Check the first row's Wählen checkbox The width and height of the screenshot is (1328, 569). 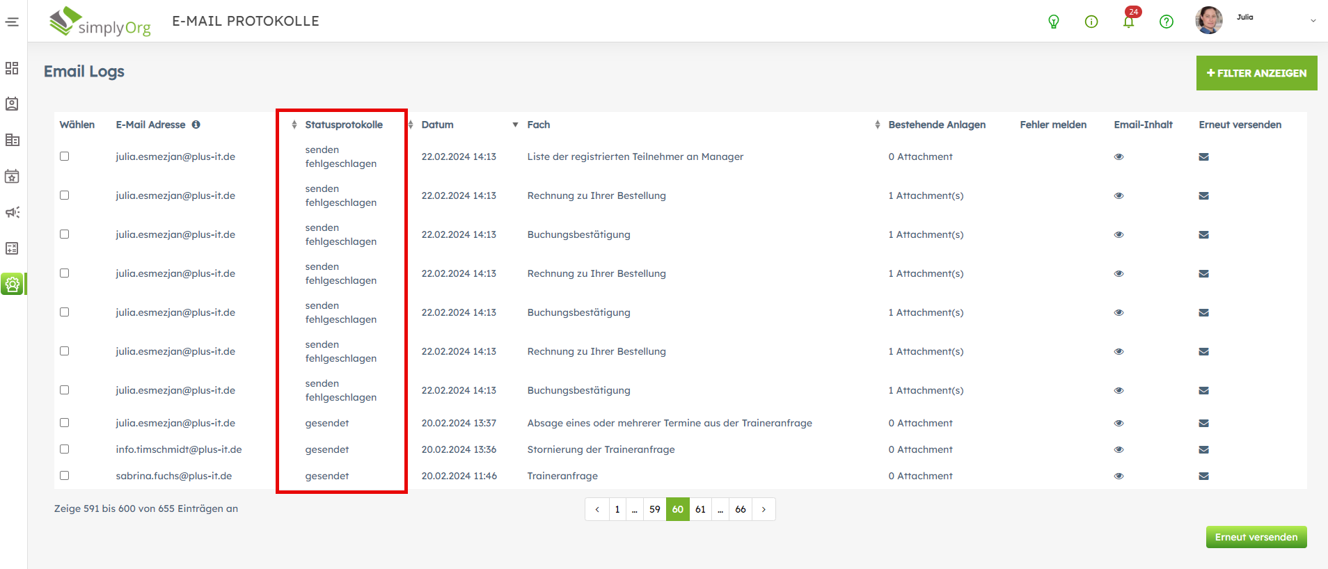coord(65,157)
